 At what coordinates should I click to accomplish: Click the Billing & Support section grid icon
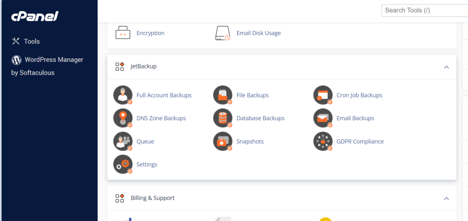[x=120, y=198]
